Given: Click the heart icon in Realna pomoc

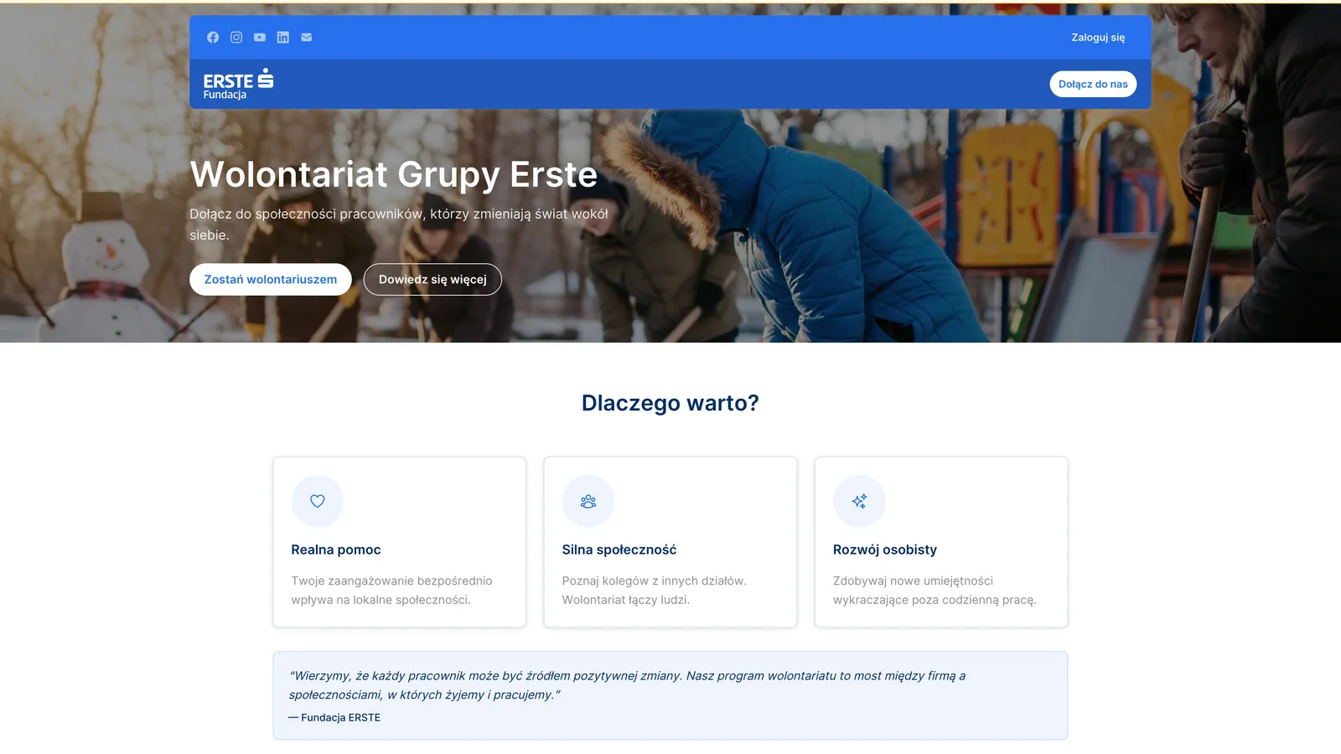Looking at the screenshot, I should point(318,501).
